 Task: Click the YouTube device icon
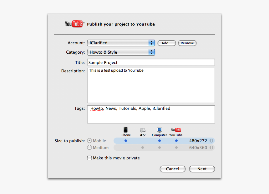tap(176, 130)
